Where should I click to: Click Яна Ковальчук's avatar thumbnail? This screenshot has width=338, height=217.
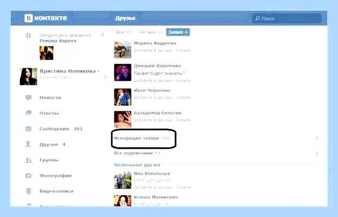123,180
